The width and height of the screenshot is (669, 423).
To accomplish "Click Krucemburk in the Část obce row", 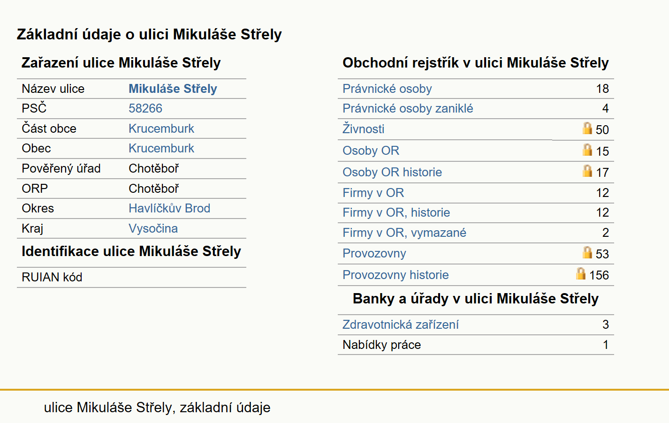I will (x=161, y=128).
